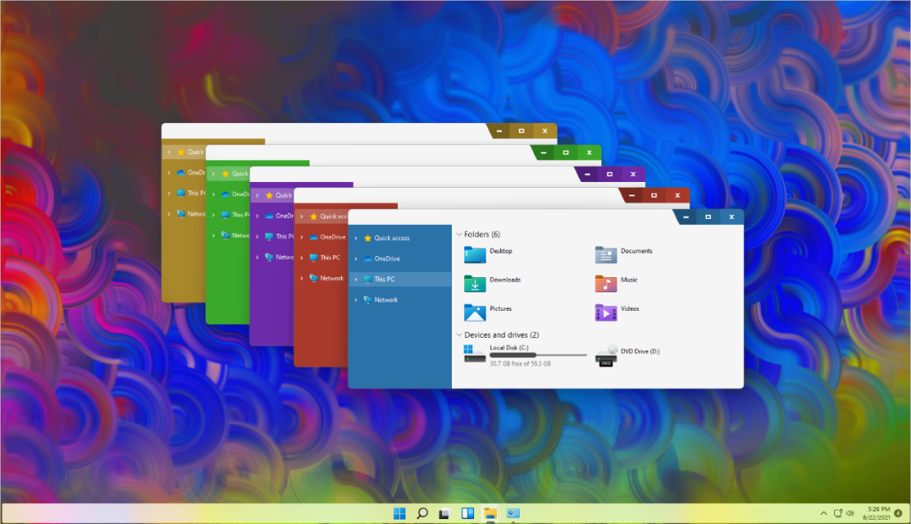The image size is (911, 524).
Task: Expand Quick access in the blue sidebar
Action: [357, 238]
